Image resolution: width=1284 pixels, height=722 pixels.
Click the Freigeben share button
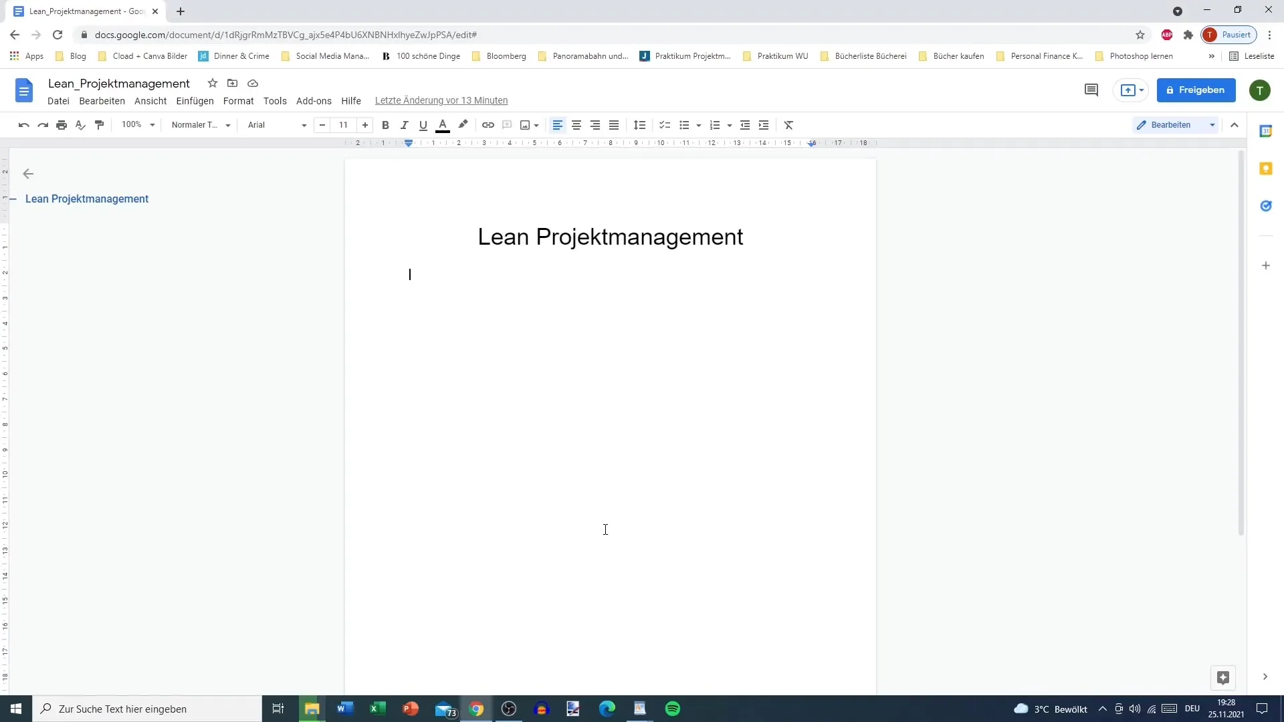click(x=1196, y=90)
